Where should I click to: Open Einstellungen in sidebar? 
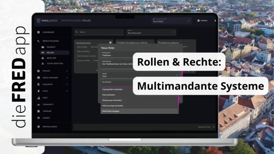pos(50,127)
